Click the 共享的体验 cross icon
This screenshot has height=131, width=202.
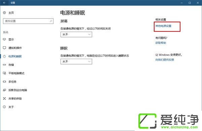(x=4, y=99)
